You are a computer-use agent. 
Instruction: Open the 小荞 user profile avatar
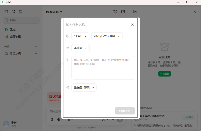6,124
